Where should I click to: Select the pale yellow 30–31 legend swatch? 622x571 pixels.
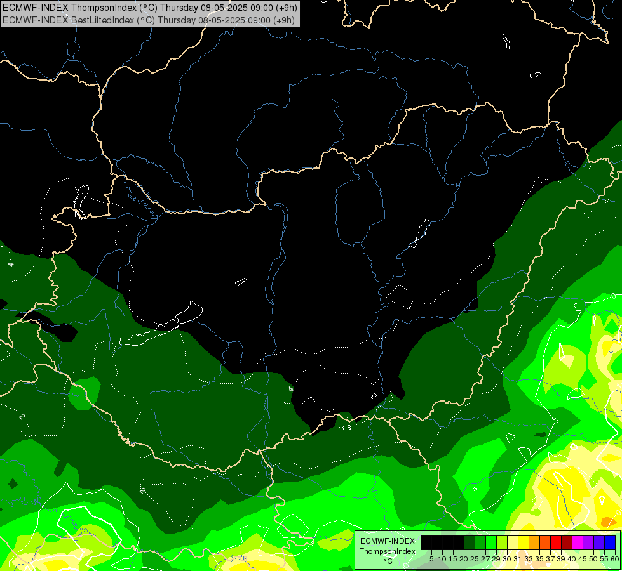coord(513,542)
